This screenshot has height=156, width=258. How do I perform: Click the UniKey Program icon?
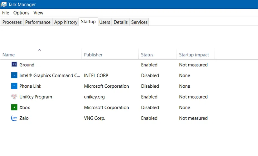coord(14,97)
